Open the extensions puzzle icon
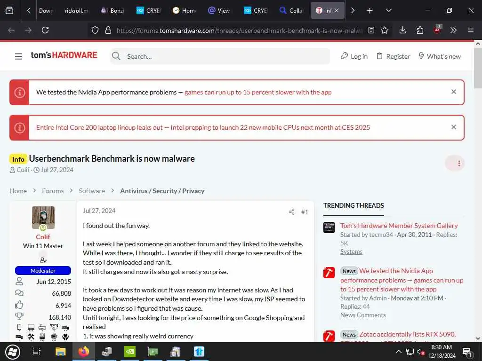 420,30
